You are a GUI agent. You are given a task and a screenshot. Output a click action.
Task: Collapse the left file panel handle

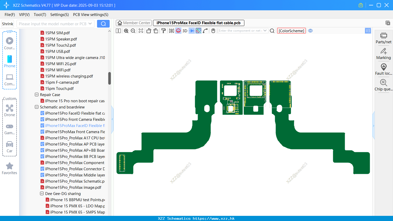coord(112,119)
